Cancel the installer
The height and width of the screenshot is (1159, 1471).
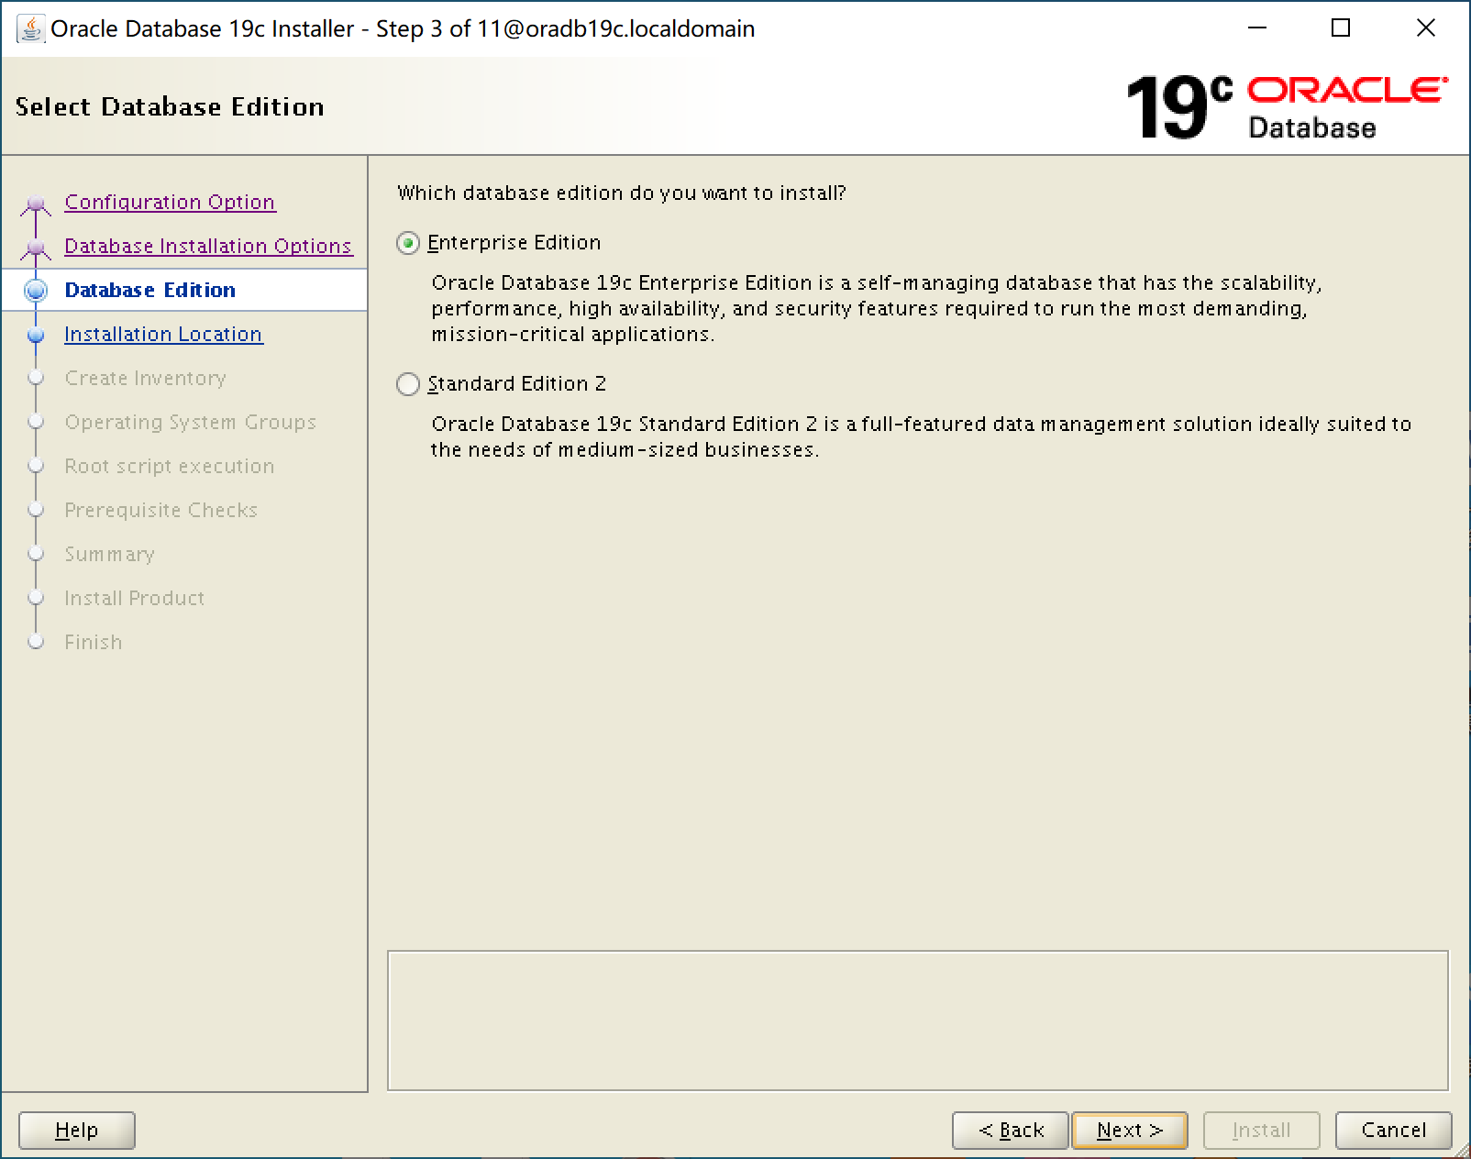tap(1394, 1130)
